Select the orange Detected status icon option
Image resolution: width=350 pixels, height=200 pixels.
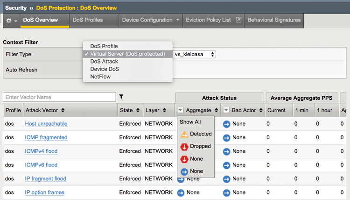coord(184,134)
